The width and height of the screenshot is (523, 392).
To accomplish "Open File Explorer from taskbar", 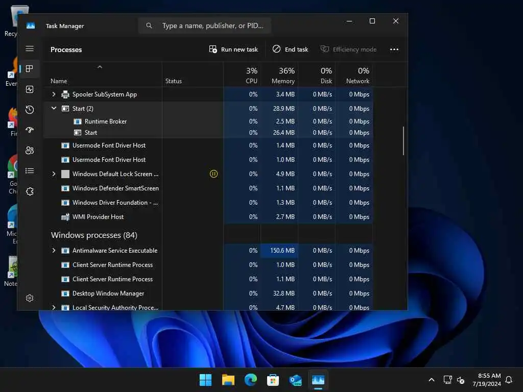I will [228, 380].
